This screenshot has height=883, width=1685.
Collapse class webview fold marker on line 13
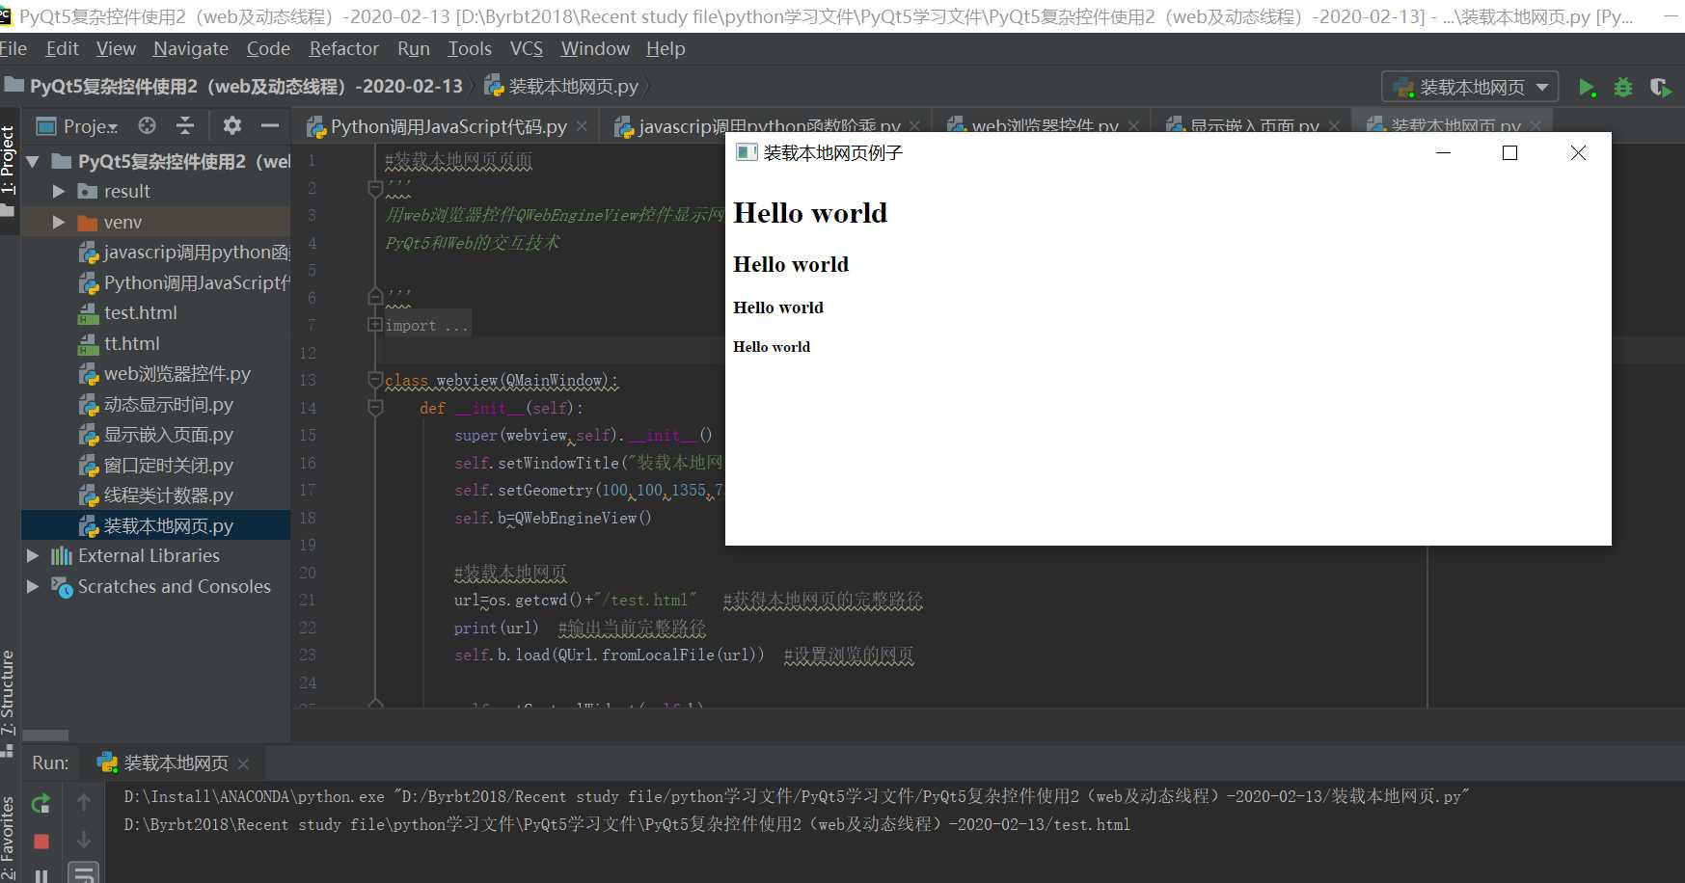point(375,380)
